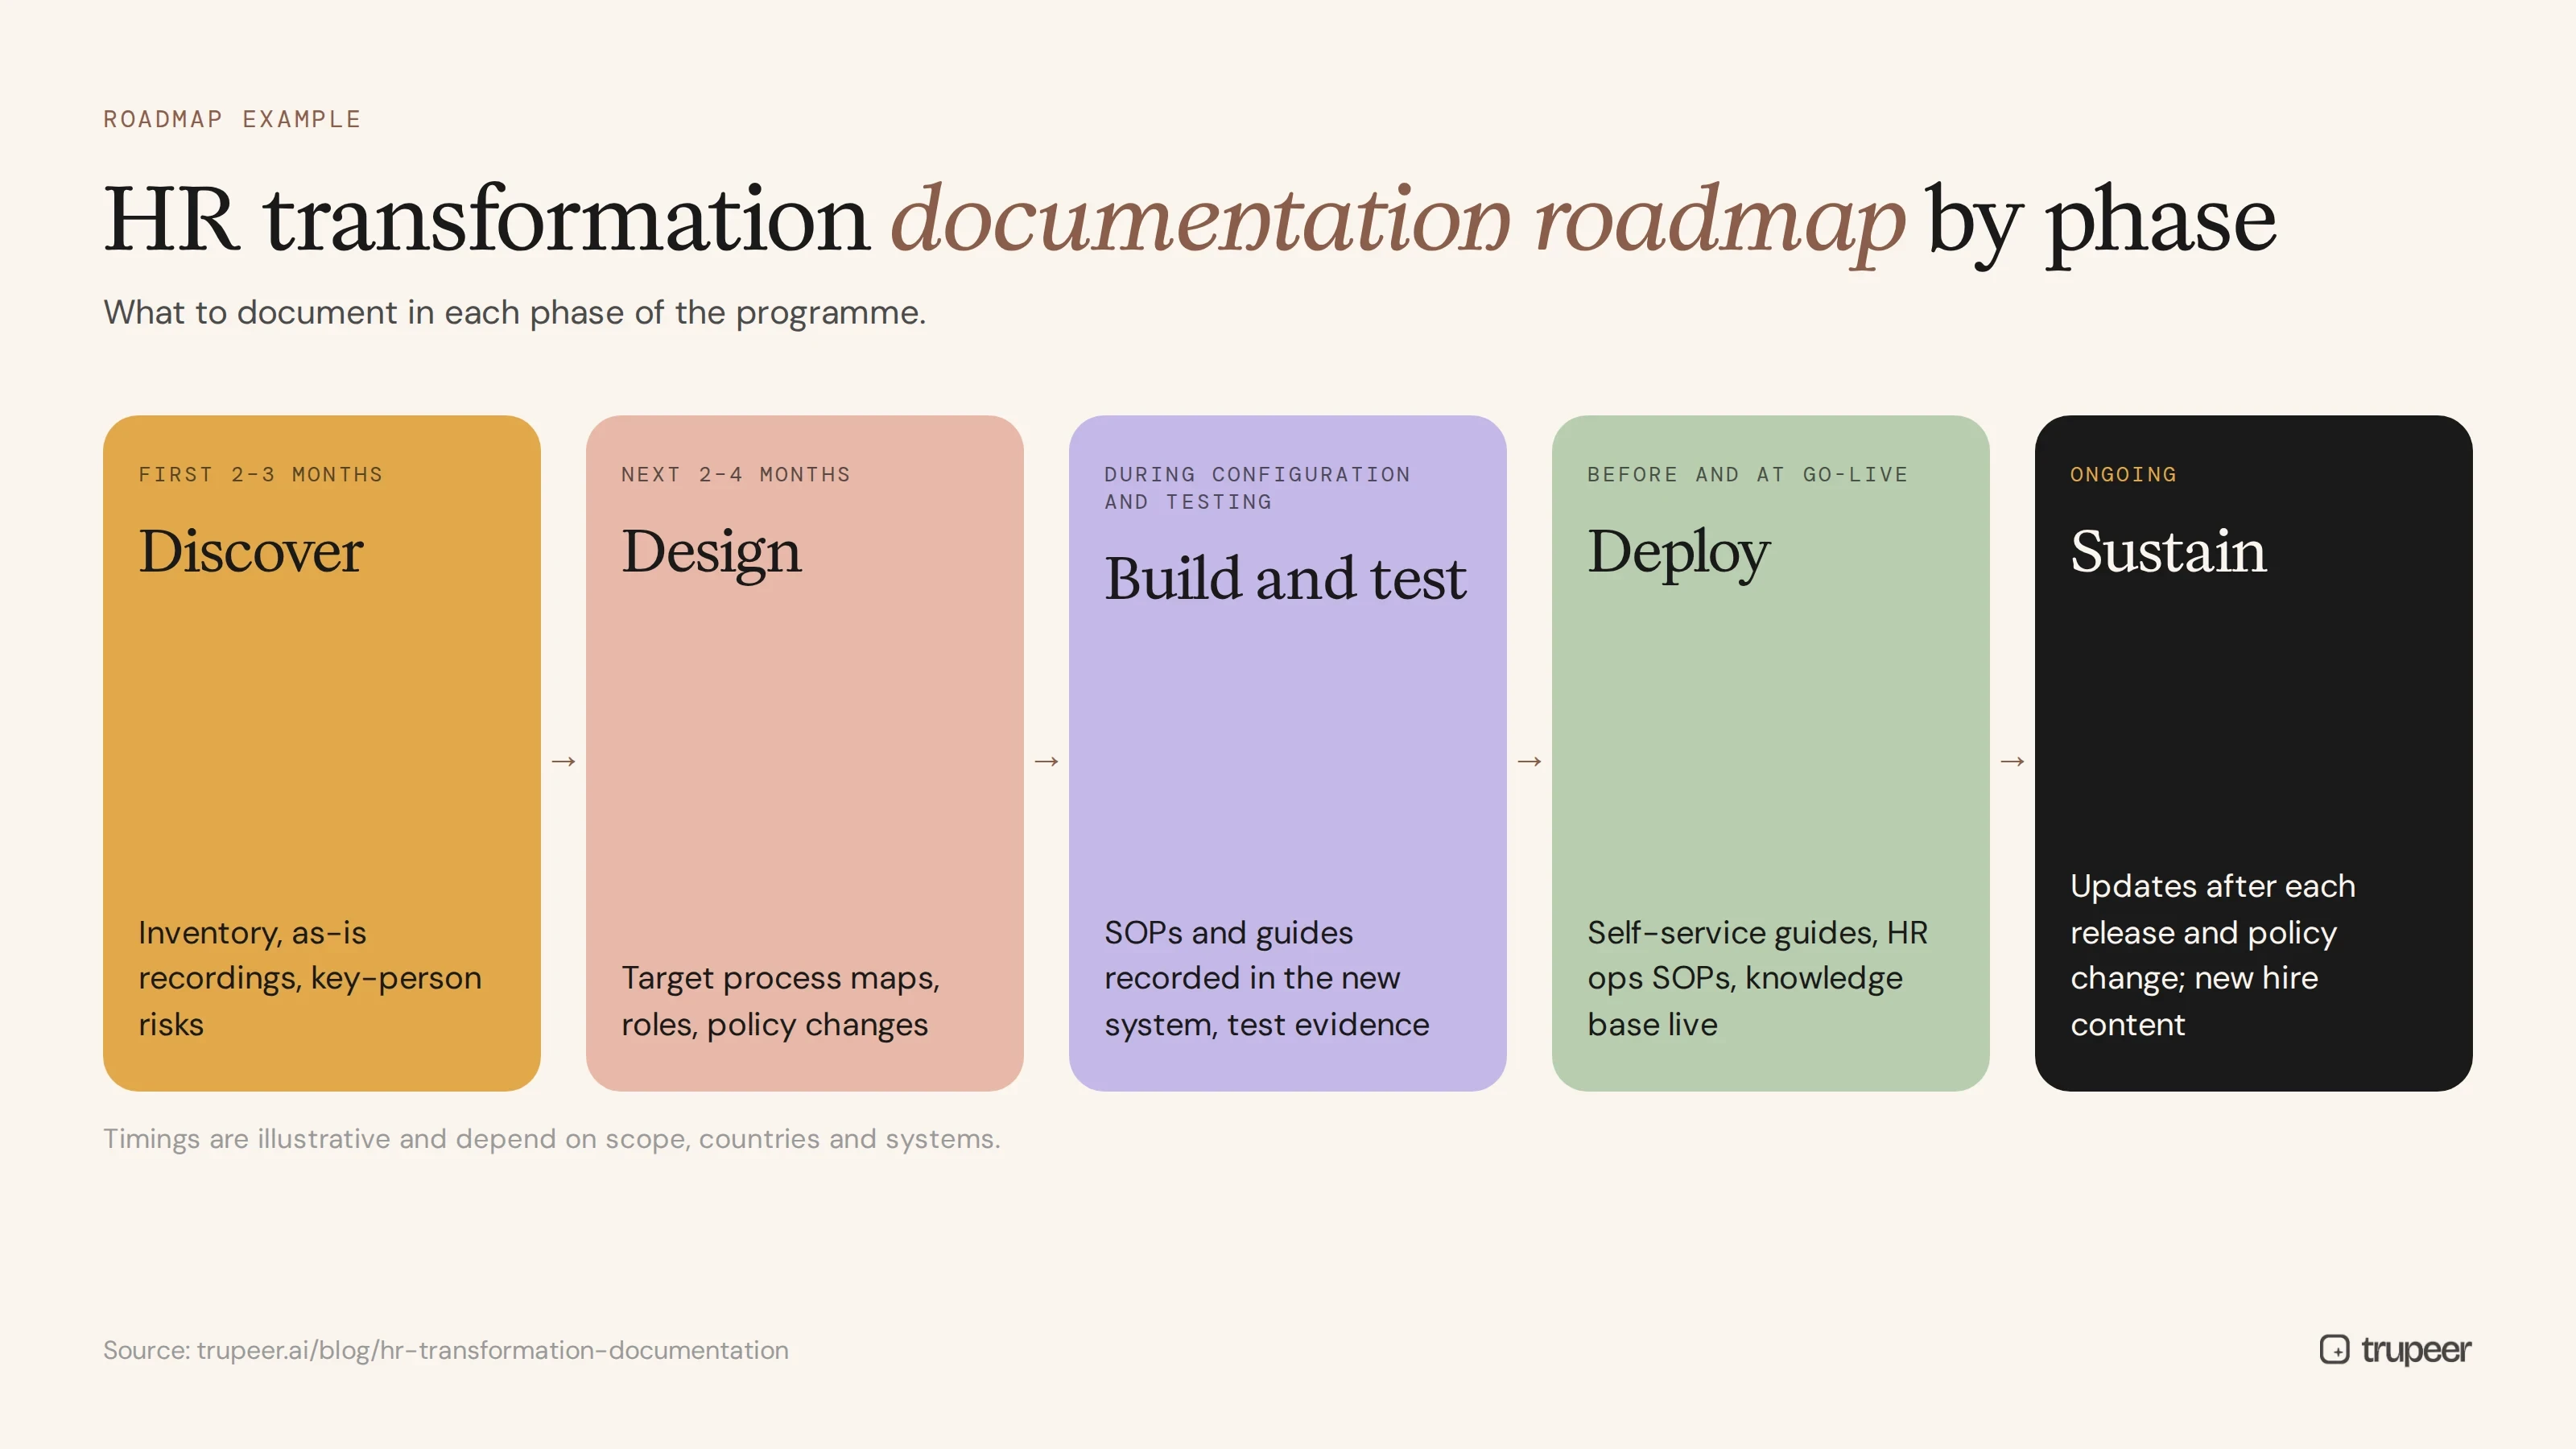The image size is (2576, 1449).
Task: Click the 'FIRST 2-3 MONTHS' label
Action: click(261, 474)
